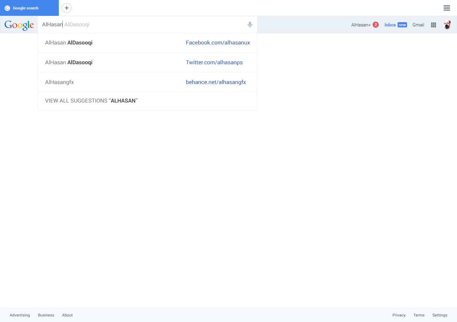Open the Inbox link
Image resolution: width=457 pixels, height=322 pixels.
pyautogui.click(x=390, y=25)
